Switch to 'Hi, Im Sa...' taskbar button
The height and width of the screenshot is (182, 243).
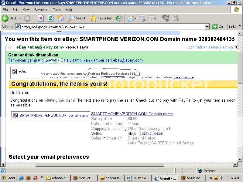click(x=139, y=178)
